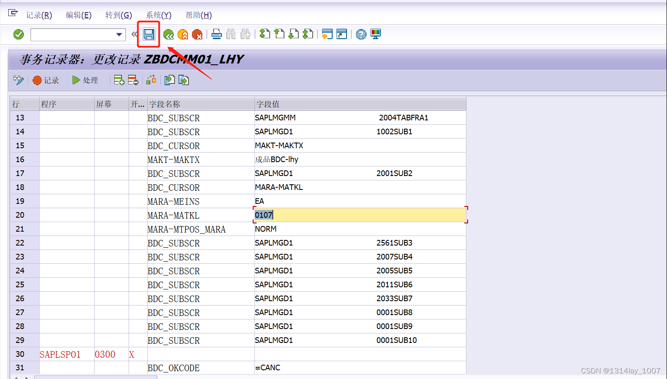Open the Help question mark icon
Screen dimensions: 667x379
[x=361, y=34]
